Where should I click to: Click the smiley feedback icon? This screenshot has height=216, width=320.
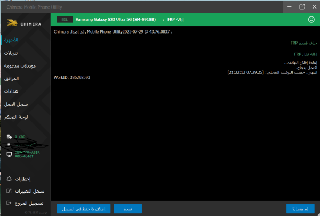click(x=311, y=20)
